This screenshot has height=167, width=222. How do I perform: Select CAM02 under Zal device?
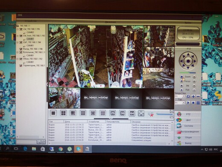30,33
